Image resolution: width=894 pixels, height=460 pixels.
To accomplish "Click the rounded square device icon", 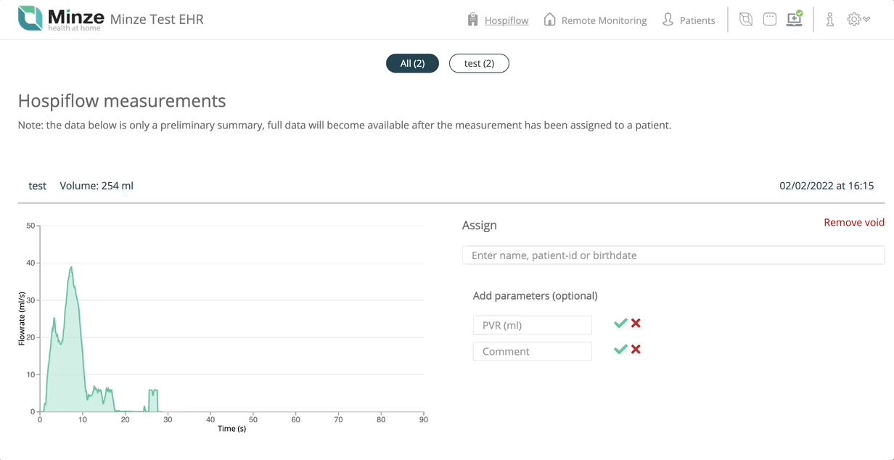I will point(770,20).
